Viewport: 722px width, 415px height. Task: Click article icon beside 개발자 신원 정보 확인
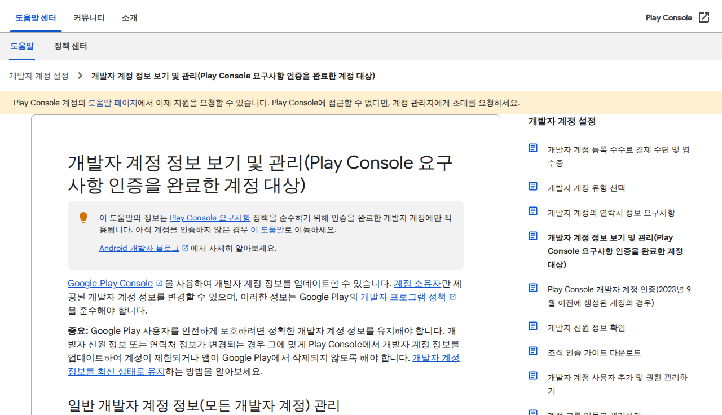pos(533,326)
